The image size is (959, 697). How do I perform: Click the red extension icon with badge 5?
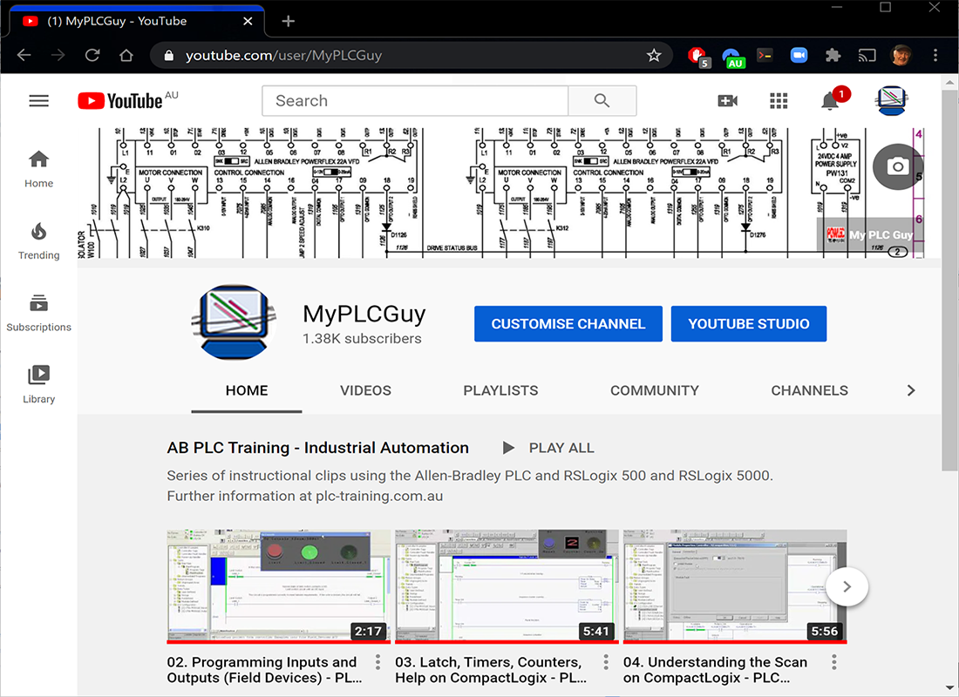coord(697,57)
